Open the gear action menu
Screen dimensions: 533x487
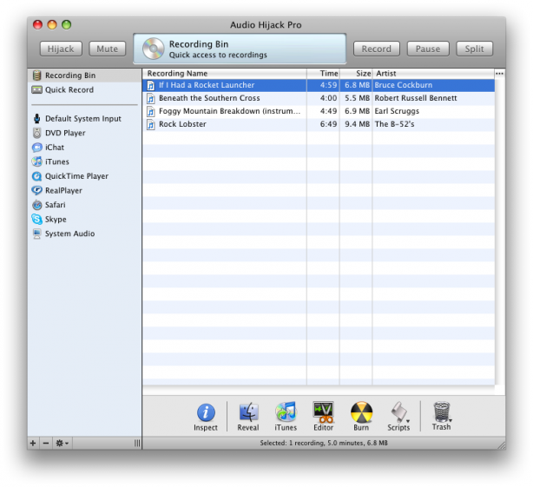pyautogui.click(x=62, y=443)
